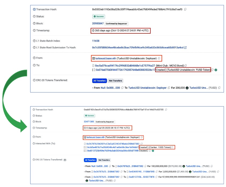Expand the 2,000,000,000 transfer row arrow

85,172
